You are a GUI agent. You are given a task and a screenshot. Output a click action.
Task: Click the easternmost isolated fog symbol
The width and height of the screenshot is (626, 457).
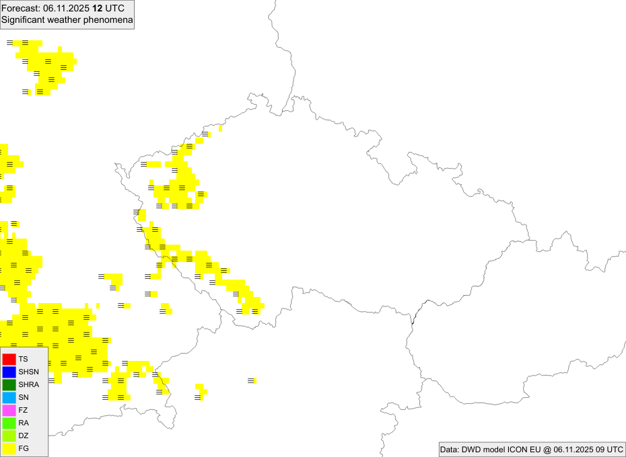click(252, 381)
